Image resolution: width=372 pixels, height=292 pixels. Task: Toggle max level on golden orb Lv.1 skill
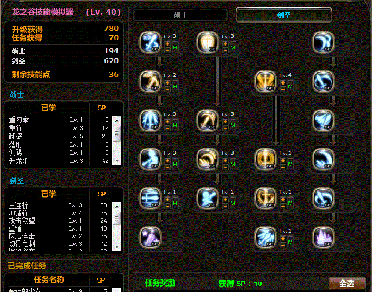[x=290, y=164]
